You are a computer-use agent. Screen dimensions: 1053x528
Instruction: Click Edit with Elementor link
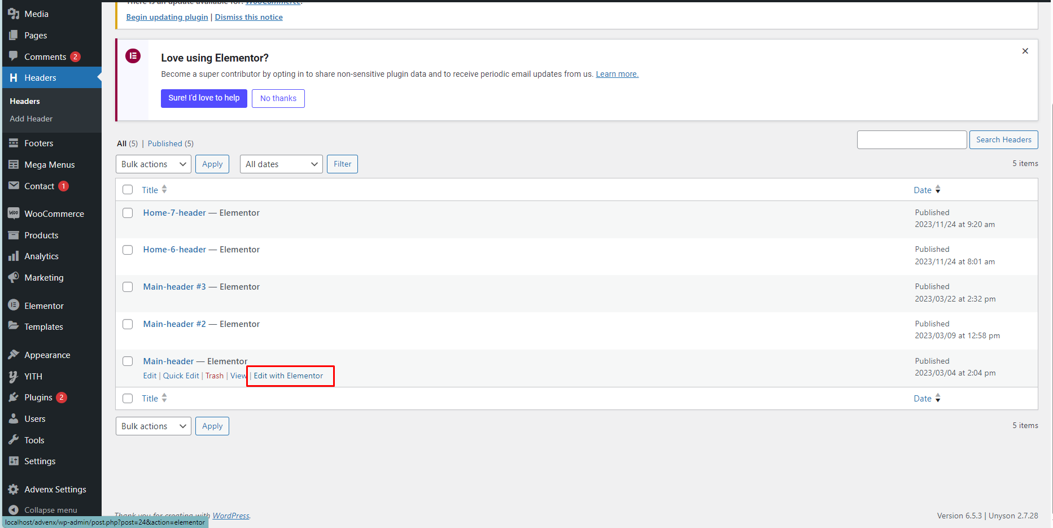click(x=289, y=376)
